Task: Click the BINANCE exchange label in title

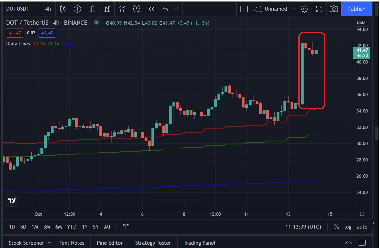Action: (76, 23)
